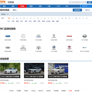Viewport: 92px width, 92px height.
Task: Filter brands by letter H
Action: point(38,18)
